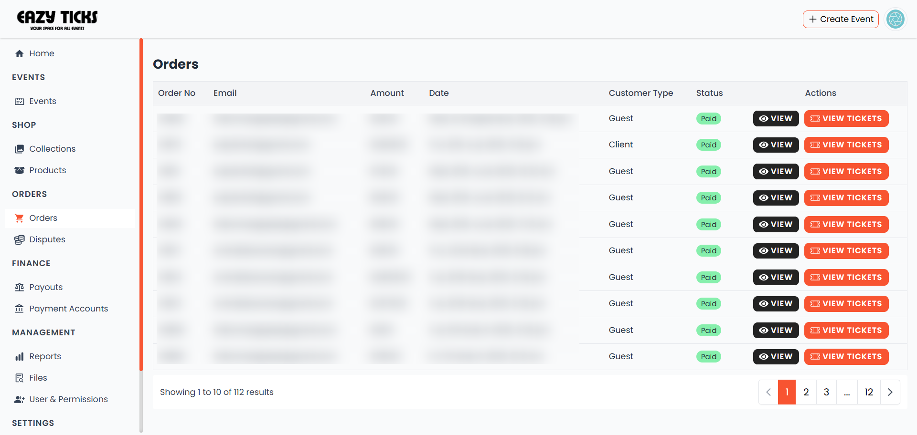Click the Create Event button
The height and width of the screenshot is (435, 917).
click(x=841, y=19)
